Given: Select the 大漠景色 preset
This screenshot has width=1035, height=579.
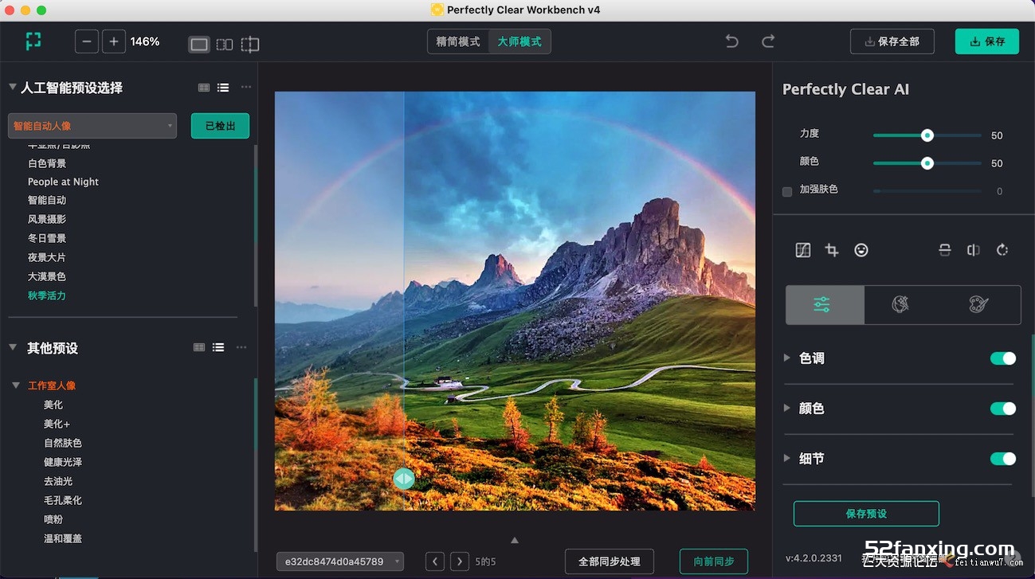Looking at the screenshot, I should (47, 276).
